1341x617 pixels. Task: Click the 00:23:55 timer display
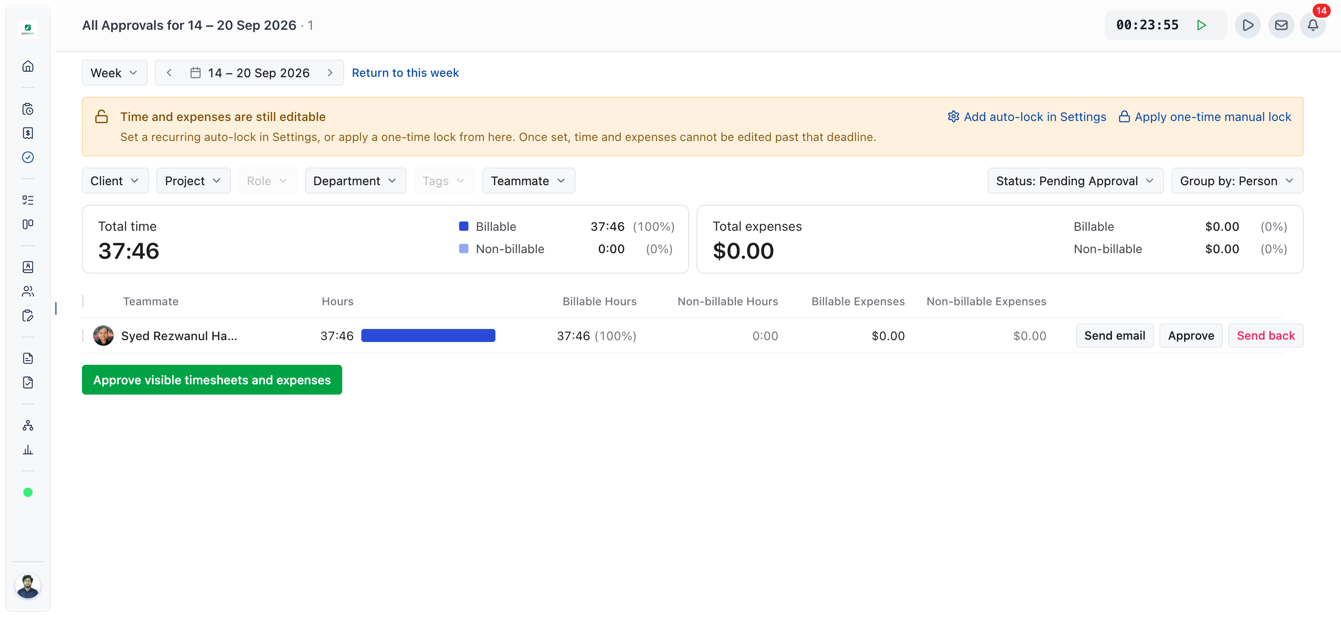click(x=1147, y=25)
